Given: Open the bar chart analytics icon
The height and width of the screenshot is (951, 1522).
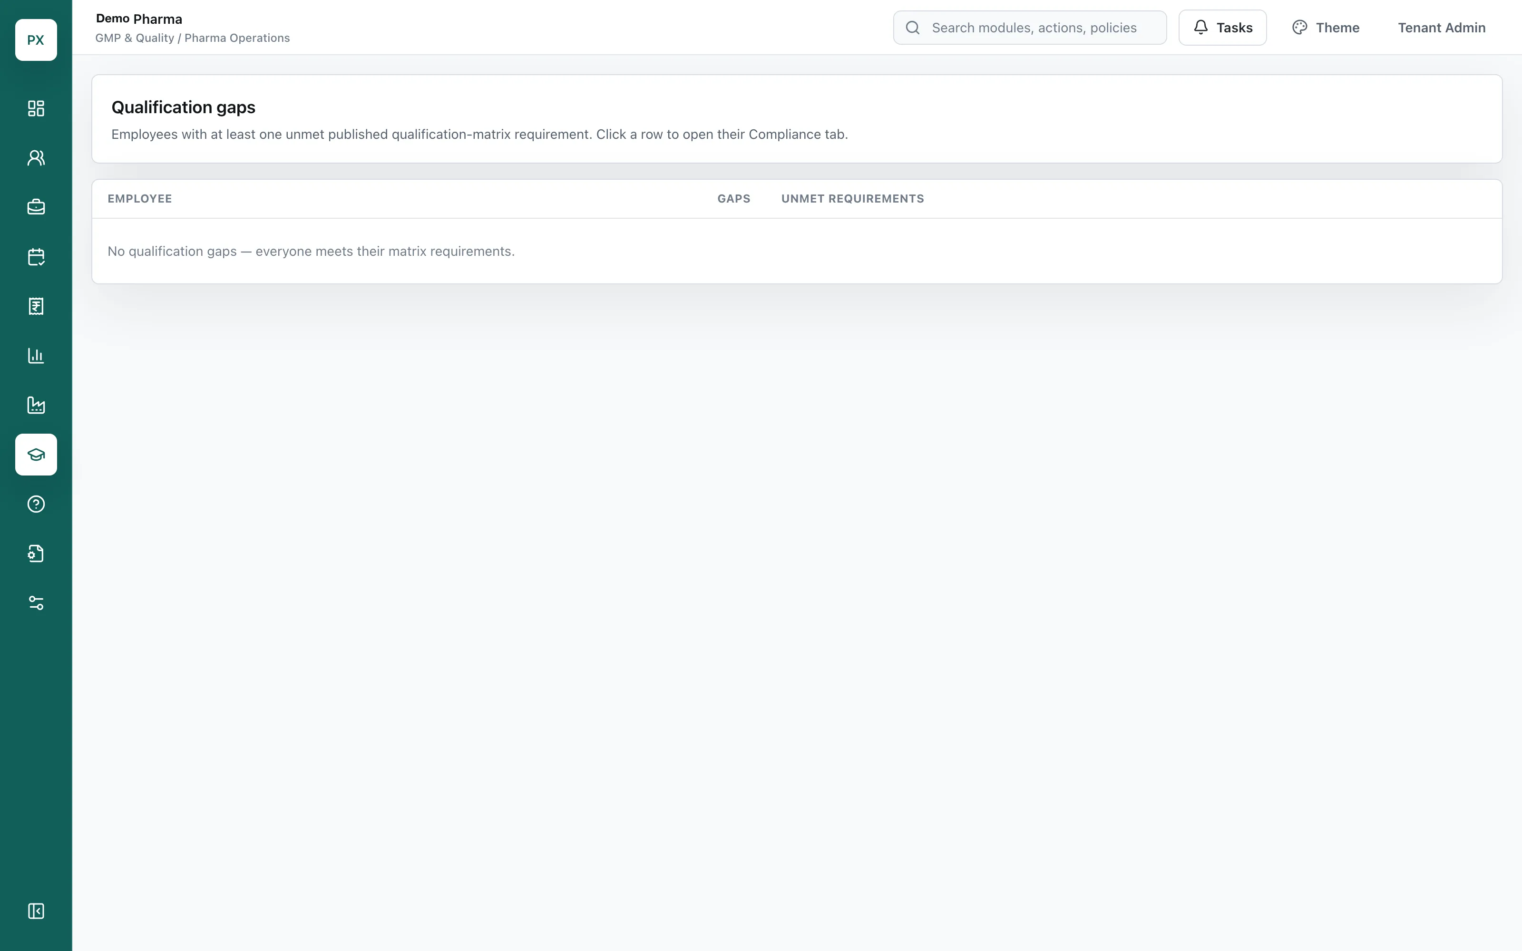Looking at the screenshot, I should [x=36, y=355].
